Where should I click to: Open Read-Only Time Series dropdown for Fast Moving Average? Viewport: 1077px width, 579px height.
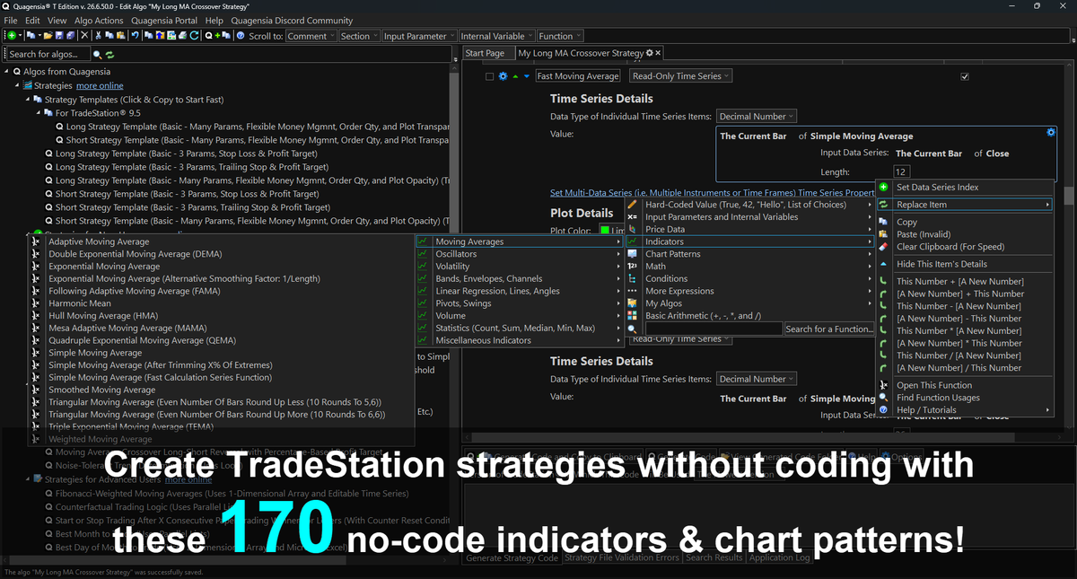tap(681, 76)
